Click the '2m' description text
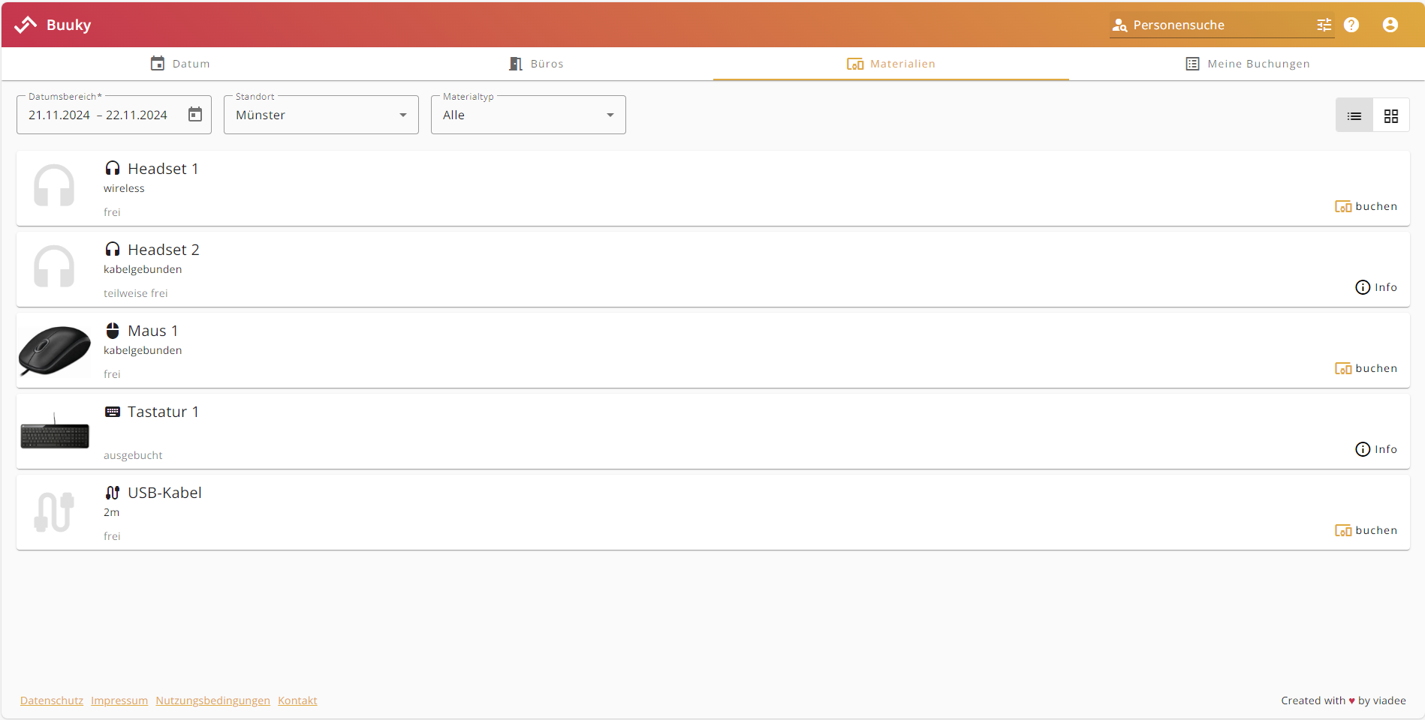The width and height of the screenshot is (1425, 720). tap(111, 512)
